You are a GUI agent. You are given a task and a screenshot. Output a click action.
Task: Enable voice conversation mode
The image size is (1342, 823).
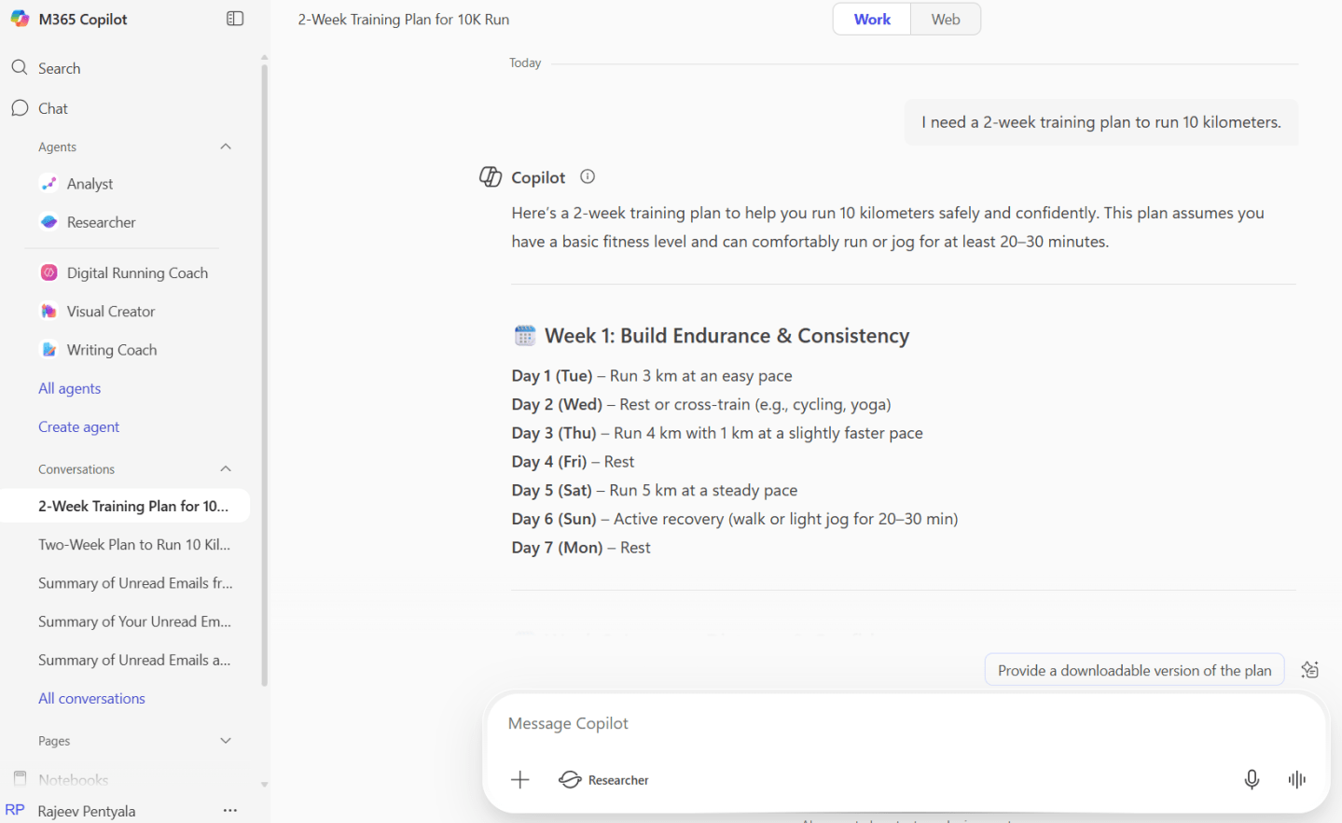(1296, 779)
